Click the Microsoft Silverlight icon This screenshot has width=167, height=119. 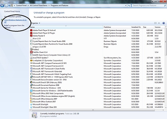pos(31,104)
